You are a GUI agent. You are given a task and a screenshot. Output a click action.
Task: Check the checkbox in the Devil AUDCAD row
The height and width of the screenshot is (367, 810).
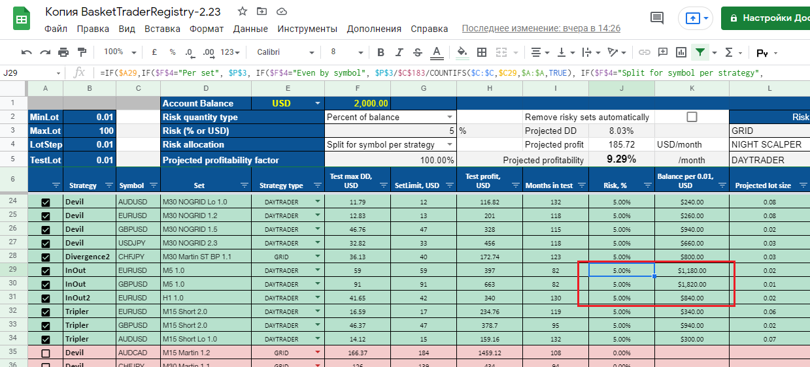45,353
